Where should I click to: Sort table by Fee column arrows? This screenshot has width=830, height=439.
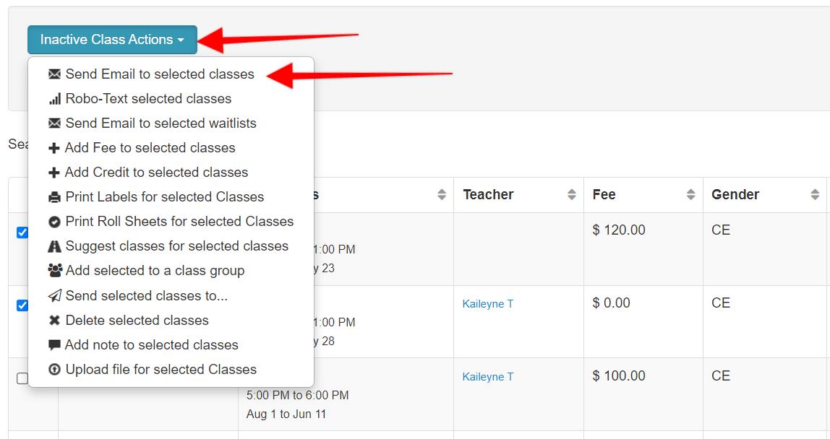point(690,195)
